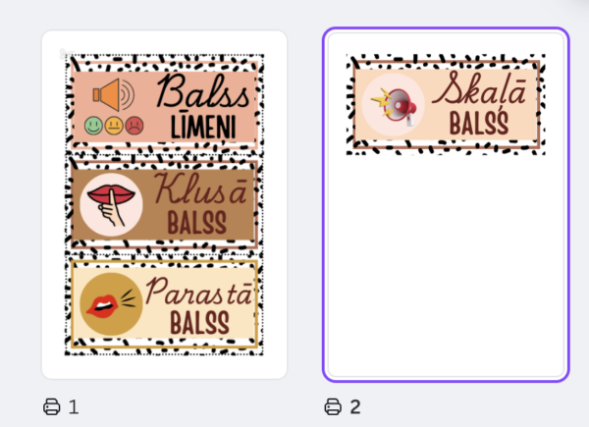
Task: Click page number 1 label
Action: click(74, 406)
